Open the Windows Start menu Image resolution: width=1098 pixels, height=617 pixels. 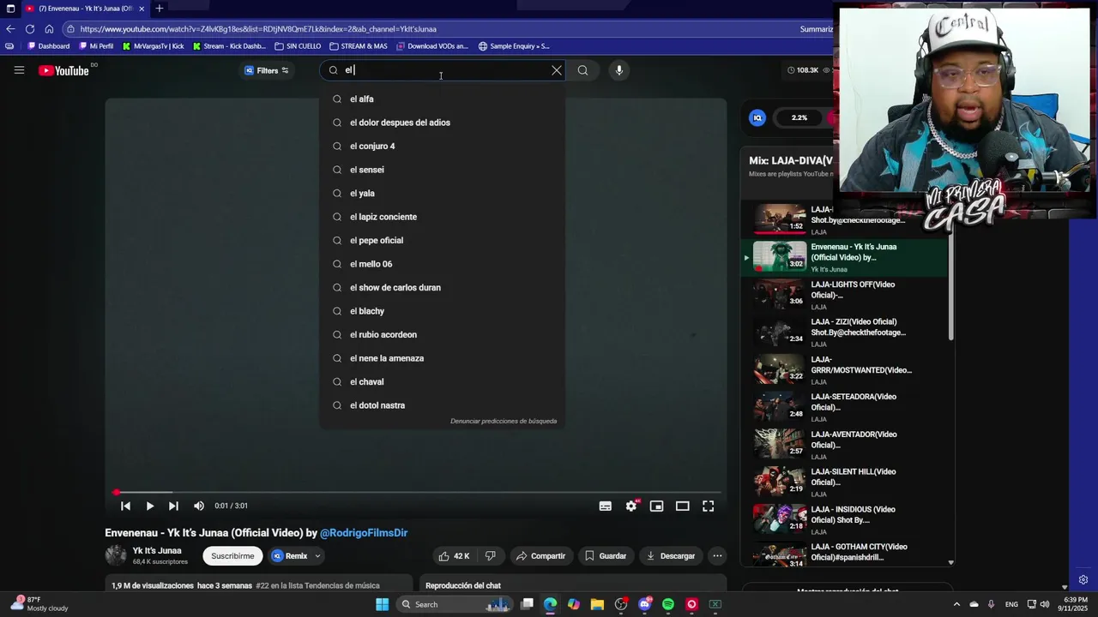[382, 604]
